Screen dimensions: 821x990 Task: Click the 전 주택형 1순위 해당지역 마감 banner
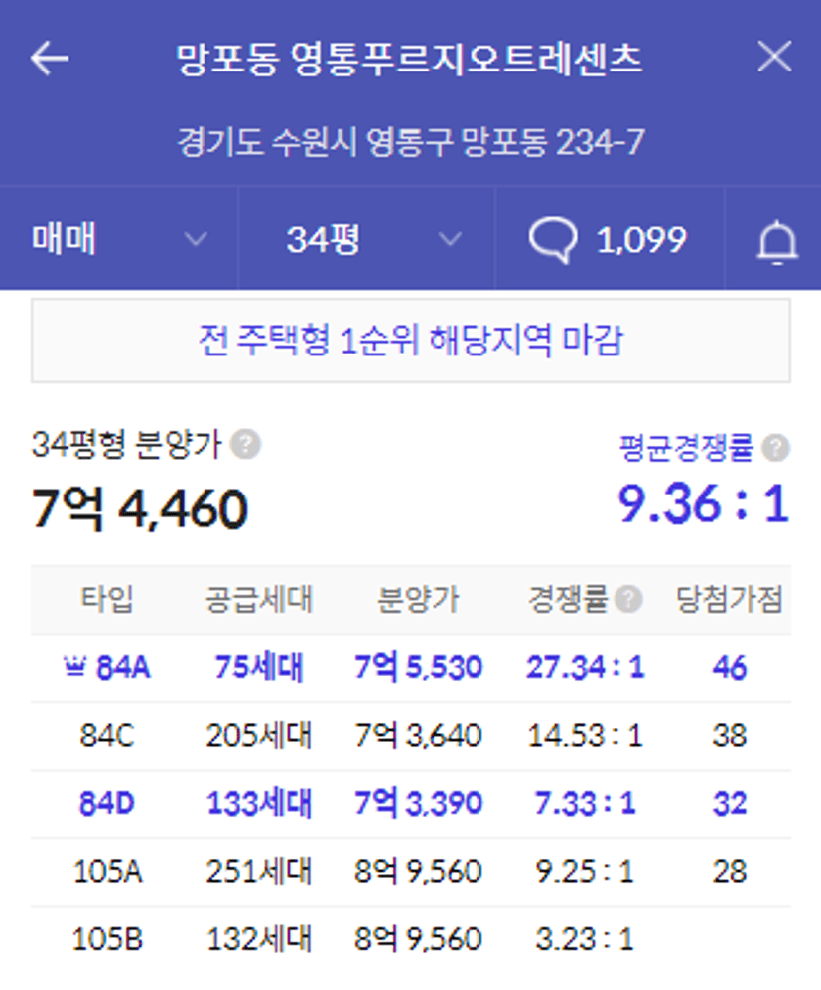tap(411, 341)
